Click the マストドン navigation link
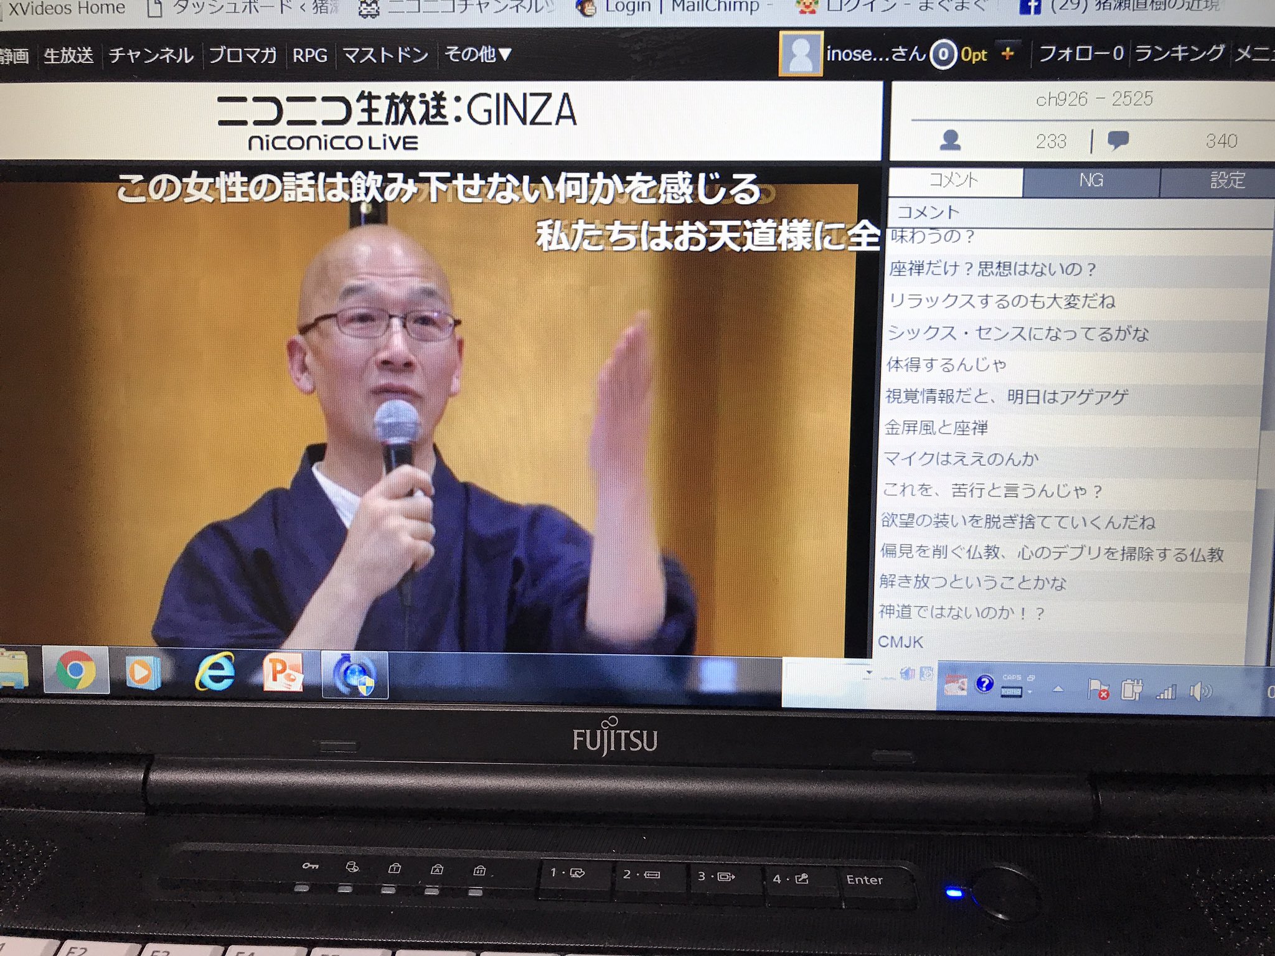This screenshot has width=1275, height=956. [385, 55]
